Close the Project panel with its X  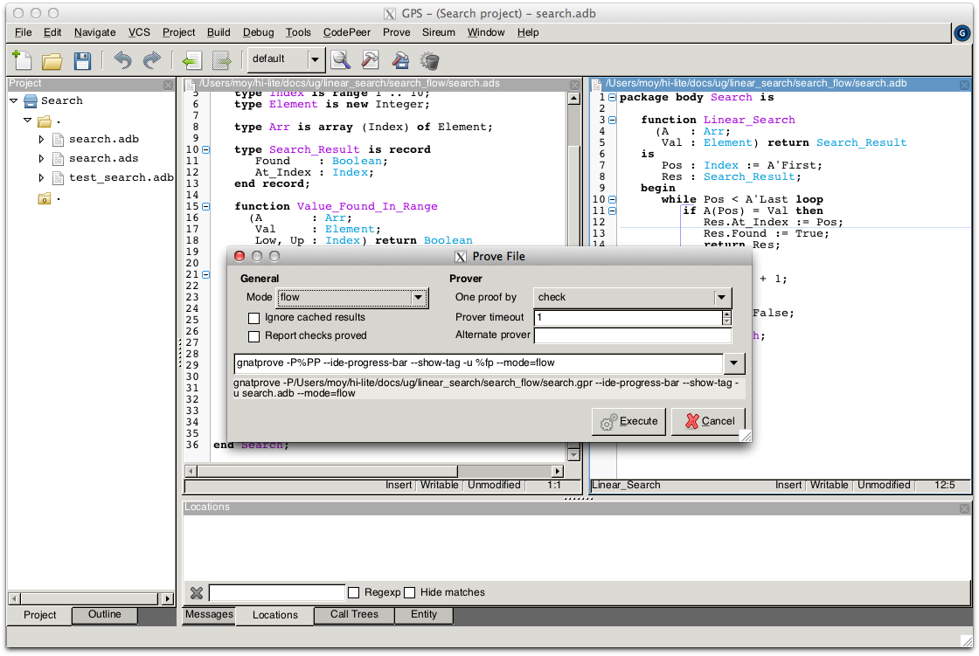pyautogui.click(x=169, y=85)
